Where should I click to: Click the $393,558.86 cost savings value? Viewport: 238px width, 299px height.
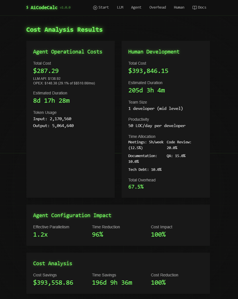53,282
